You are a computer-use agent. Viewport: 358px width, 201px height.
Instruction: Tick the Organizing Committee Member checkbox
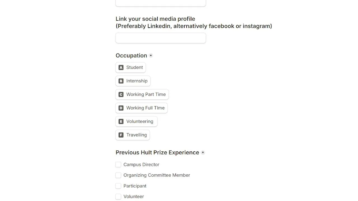[x=118, y=175]
